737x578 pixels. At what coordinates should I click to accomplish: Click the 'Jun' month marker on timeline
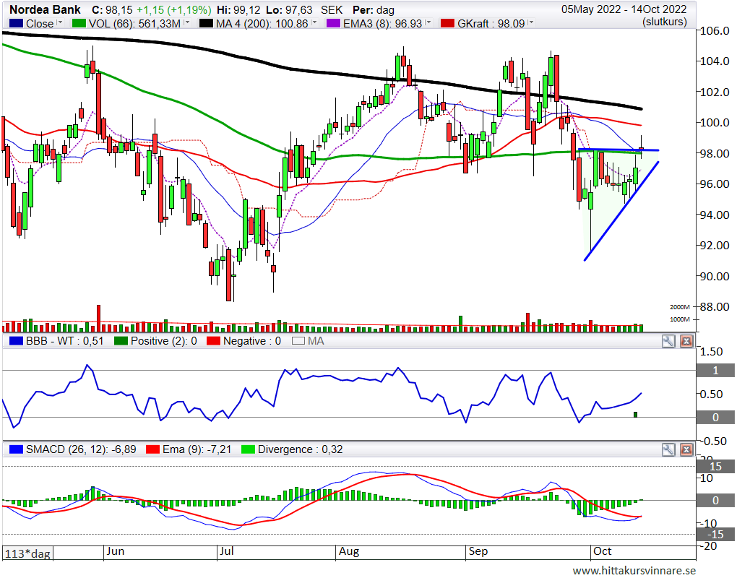(115, 551)
